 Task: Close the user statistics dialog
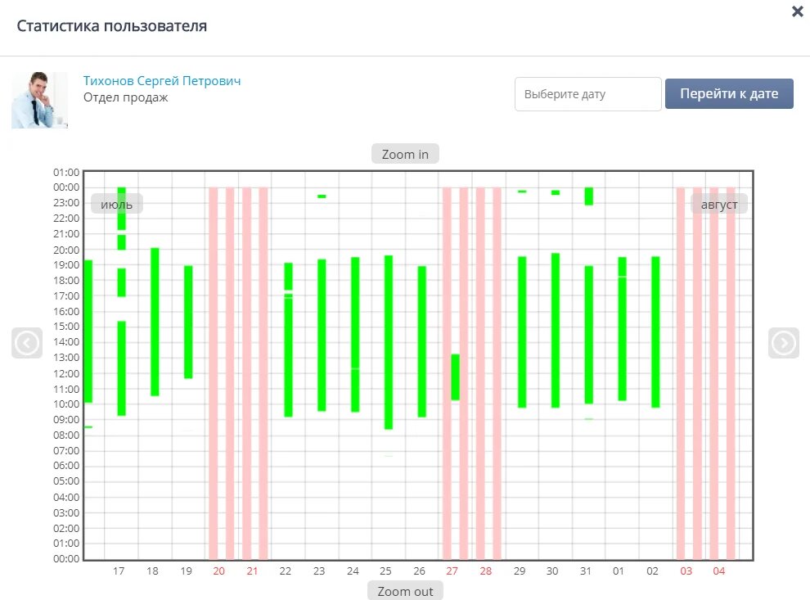click(x=798, y=11)
